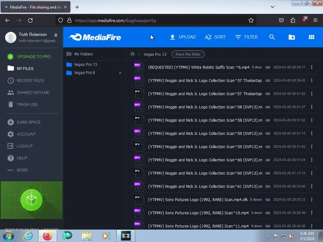The image size is (323, 242).
Task: Click the Truth Roberson profile avatar
Action: (x=11, y=37)
